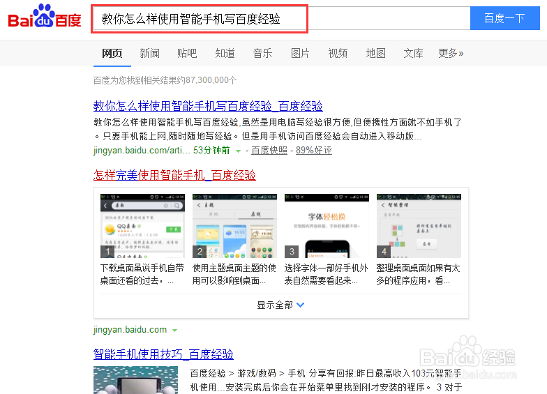Image resolution: width=547 pixels, height=394 pixels.
Task: Expand the 显示全部 section
Action: point(280,305)
